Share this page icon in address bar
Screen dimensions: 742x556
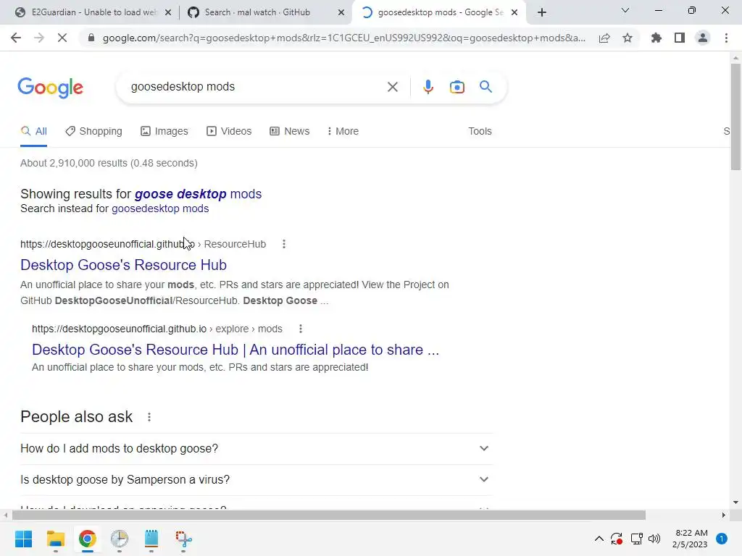[x=604, y=38]
